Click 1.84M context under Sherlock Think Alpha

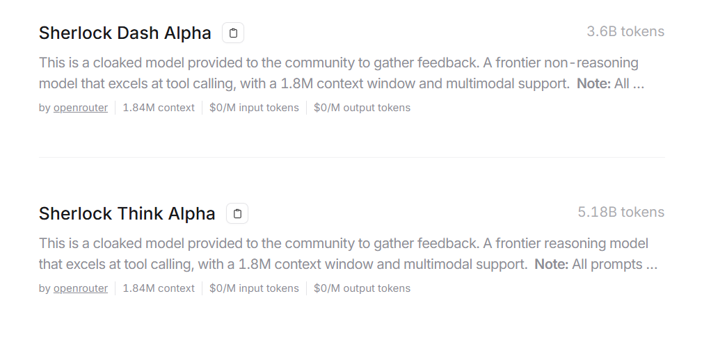(159, 288)
